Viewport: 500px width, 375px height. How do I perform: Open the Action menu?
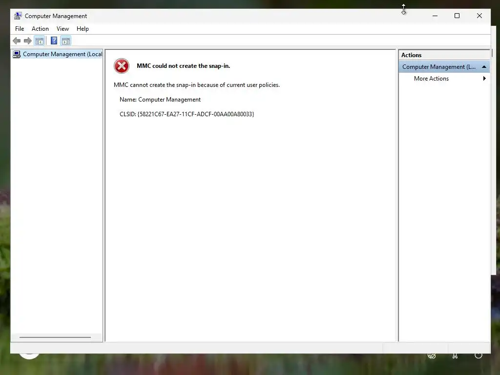pos(40,29)
